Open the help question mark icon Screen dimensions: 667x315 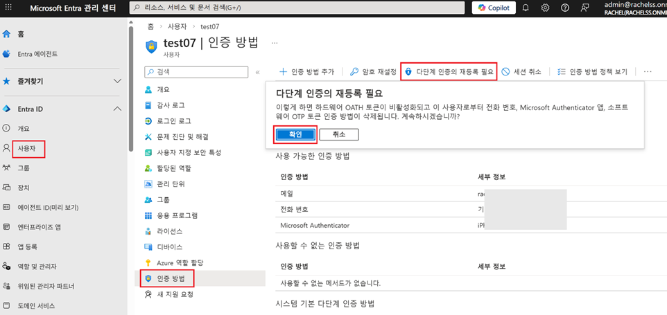(x=565, y=8)
